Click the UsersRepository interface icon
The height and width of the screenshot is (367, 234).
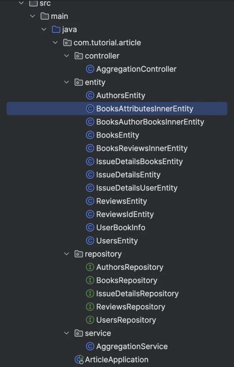coord(90,320)
